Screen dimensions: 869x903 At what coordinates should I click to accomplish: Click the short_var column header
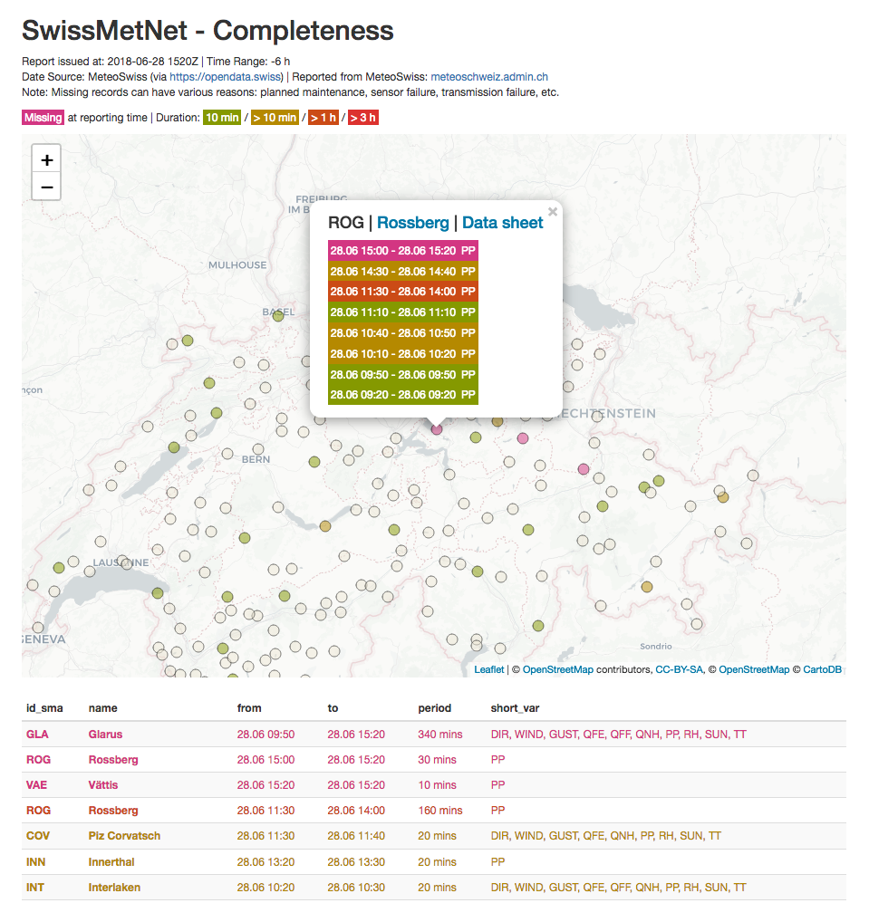(x=516, y=708)
